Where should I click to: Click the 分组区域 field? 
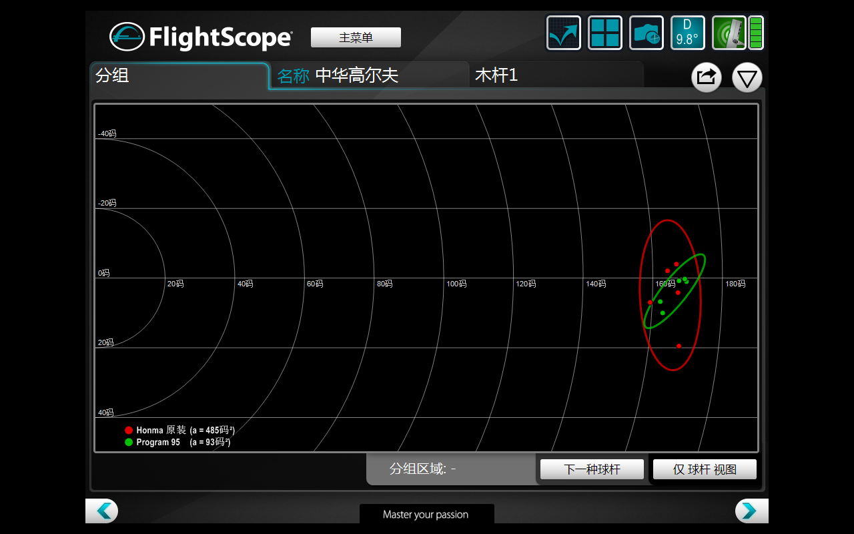click(450, 469)
